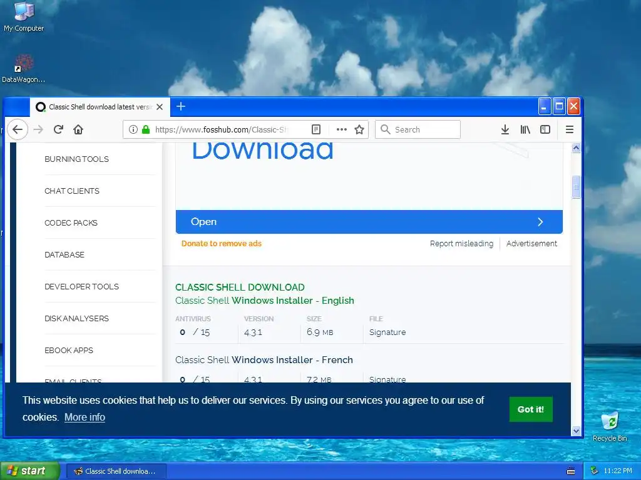Click the page scrollbar down arrow

point(576,431)
